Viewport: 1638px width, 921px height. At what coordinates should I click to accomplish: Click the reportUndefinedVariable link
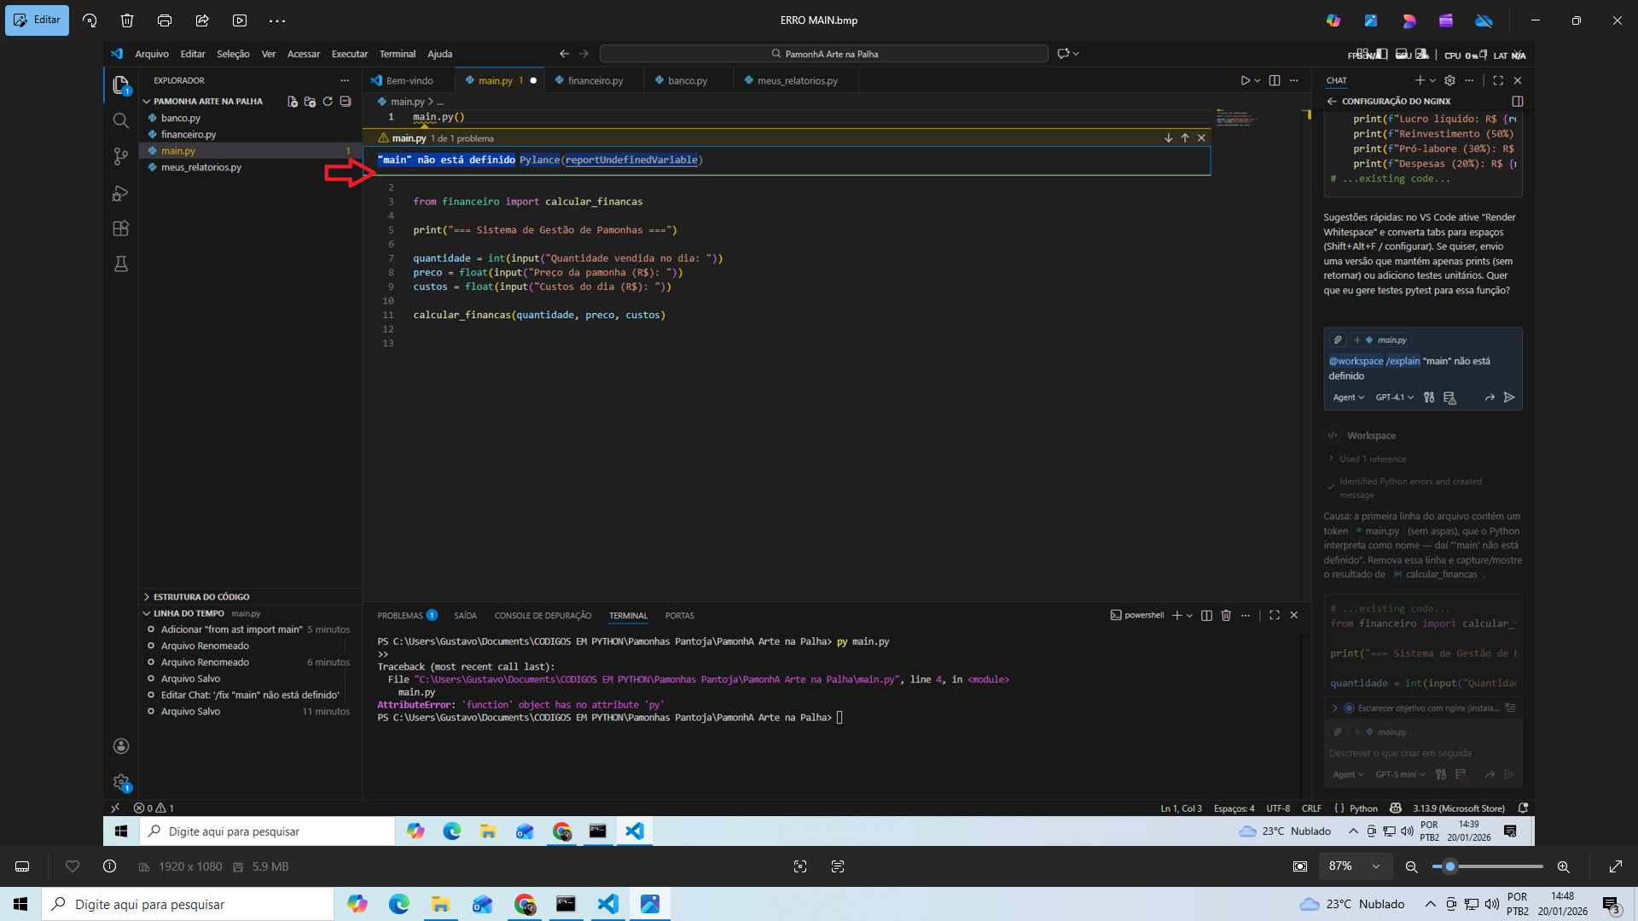pos(631,160)
